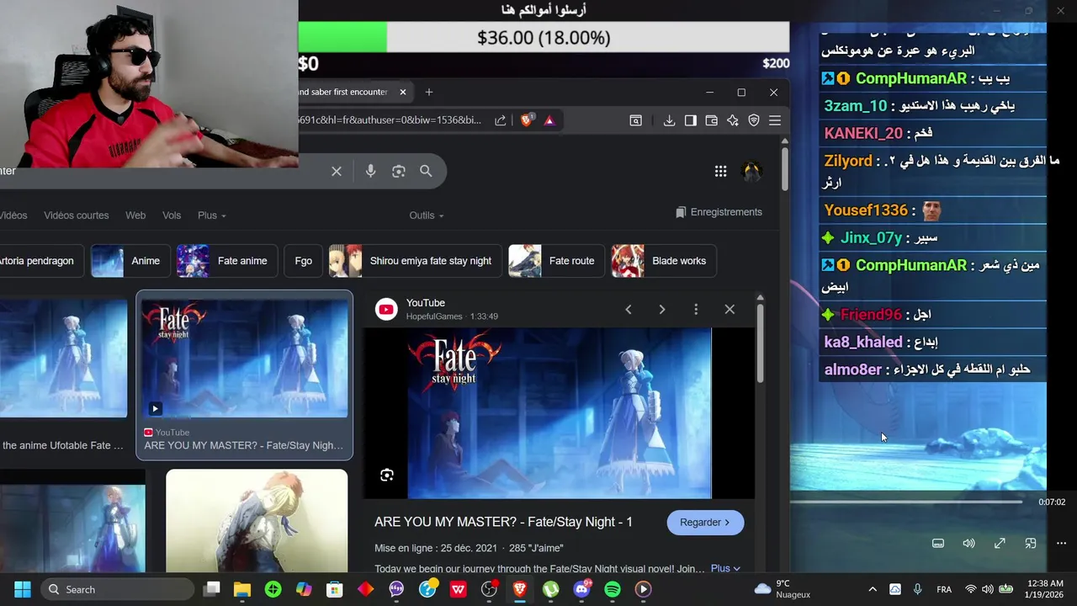Viewport: 1077px width, 606px height.
Task: Toggle video player fullscreen arrows icon
Action: point(1000,544)
